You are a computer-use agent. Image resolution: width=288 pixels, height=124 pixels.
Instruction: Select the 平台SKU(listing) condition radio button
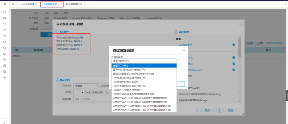pos(234,94)
